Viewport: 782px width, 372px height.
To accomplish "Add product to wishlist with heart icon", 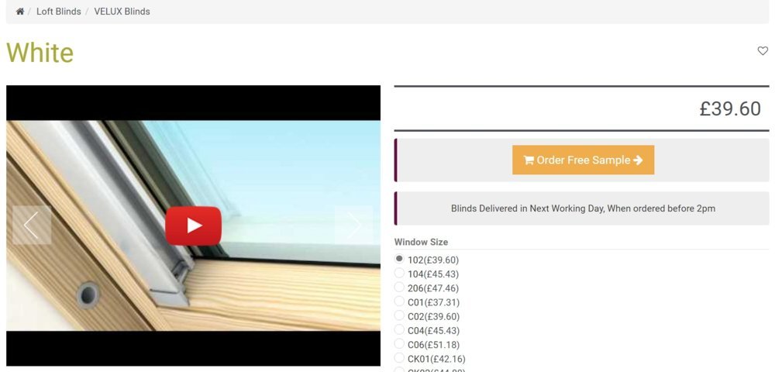I will tap(763, 51).
